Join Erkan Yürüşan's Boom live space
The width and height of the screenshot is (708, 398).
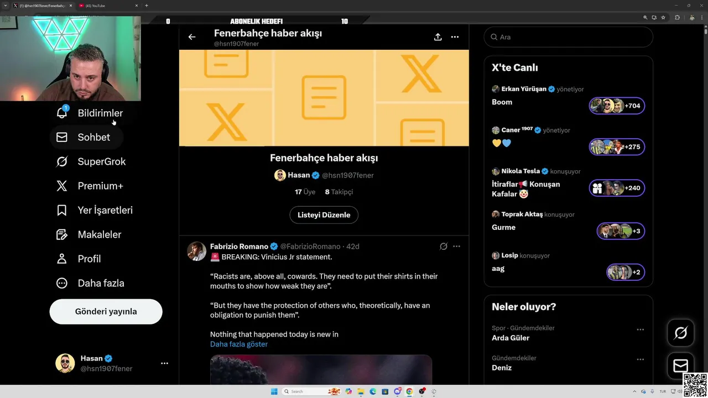pos(617,106)
